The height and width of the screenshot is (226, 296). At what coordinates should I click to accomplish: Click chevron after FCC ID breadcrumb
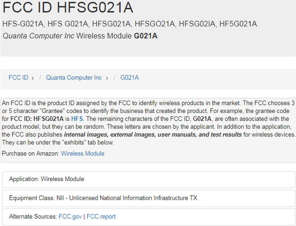tap(33, 78)
